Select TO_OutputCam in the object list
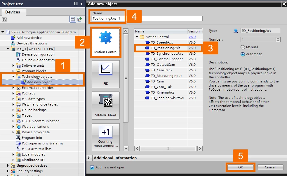This screenshot has width=287, height=176. click(x=168, y=65)
